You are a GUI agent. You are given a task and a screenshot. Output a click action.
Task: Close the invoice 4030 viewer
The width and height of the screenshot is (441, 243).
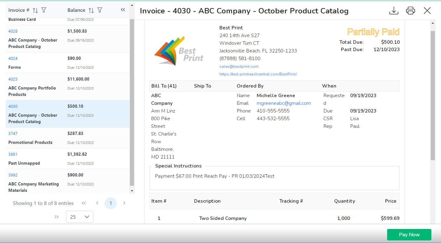coord(427,11)
